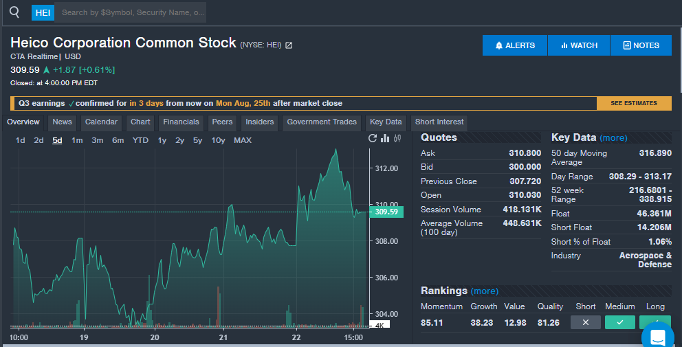Click the chart refresh icon
Image resolution: width=682 pixels, height=347 pixels.
pyautogui.click(x=373, y=138)
